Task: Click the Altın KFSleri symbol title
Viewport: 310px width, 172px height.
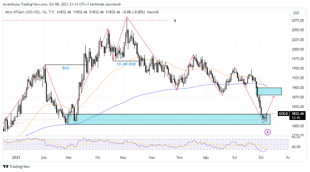Action: point(22,12)
